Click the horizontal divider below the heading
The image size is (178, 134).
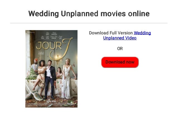pos(89,23)
